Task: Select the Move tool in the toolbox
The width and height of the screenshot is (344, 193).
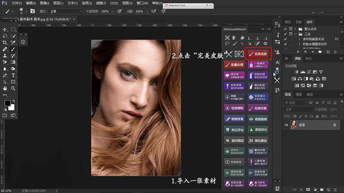Action: click(x=5, y=30)
